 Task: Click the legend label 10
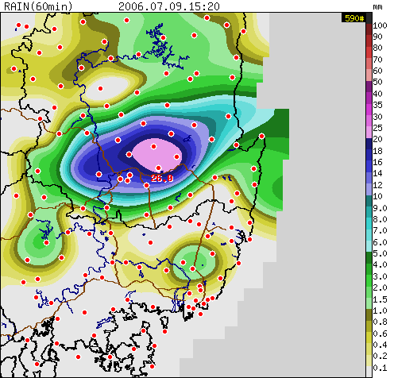377,196
